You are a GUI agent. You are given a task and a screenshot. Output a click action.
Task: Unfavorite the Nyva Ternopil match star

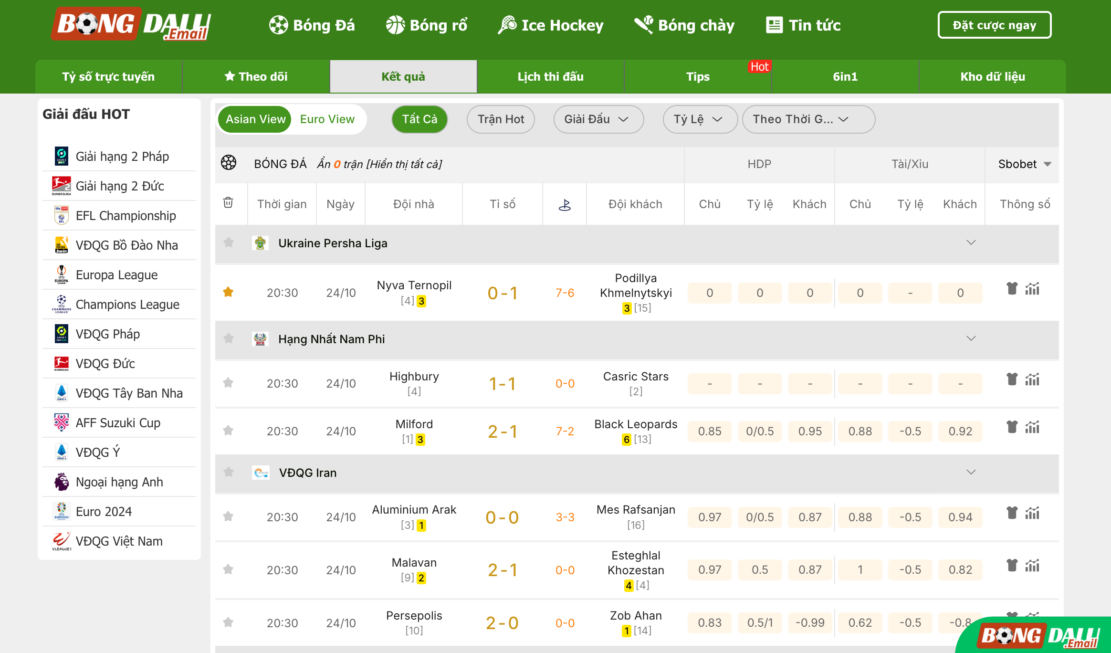228,292
